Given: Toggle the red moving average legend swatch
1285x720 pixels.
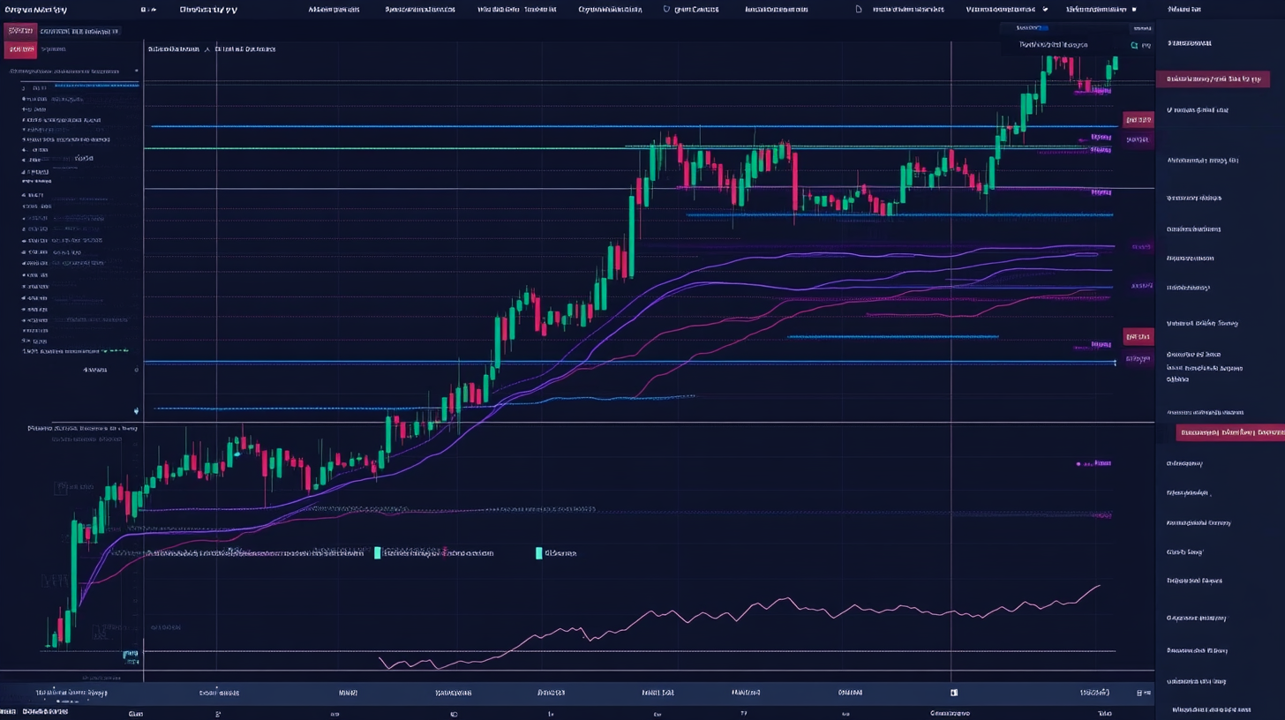Looking at the screenshot, I should coord(378,553).
